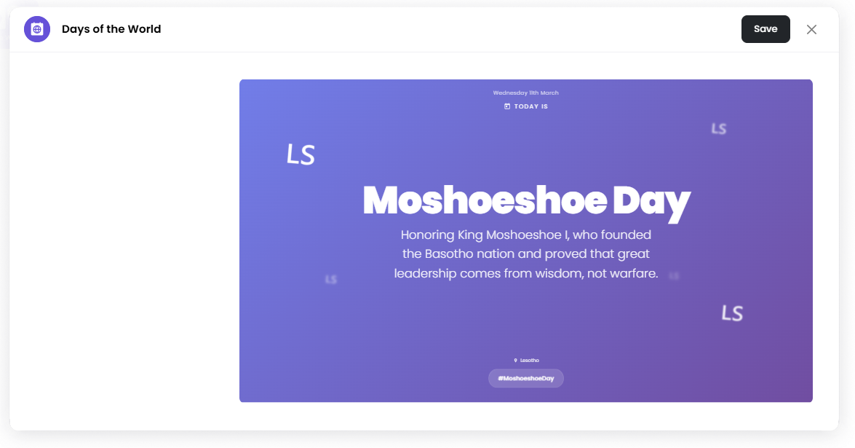Click the line starting 'Honoring King Moshoeshoe I'
This screenshot has height=448, width=855.
coord(525,235)
